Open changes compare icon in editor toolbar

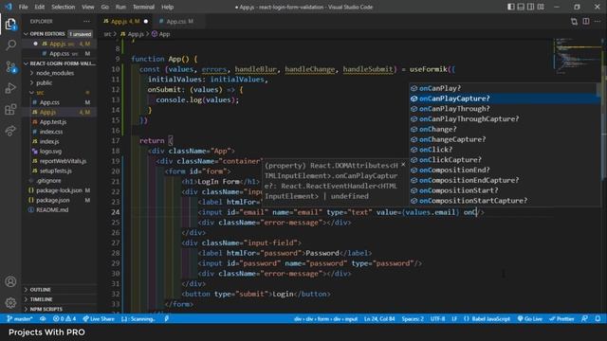coord(574,21)
